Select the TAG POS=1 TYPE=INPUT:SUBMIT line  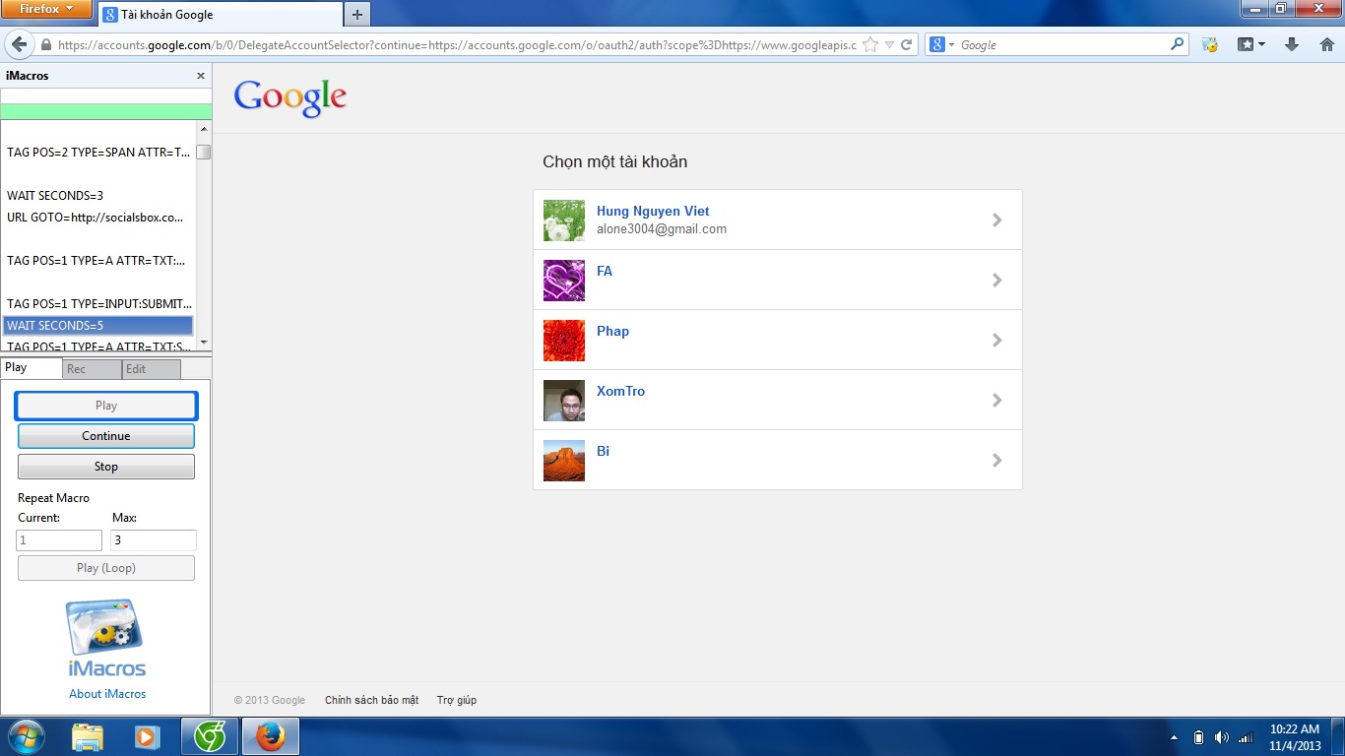[x=98, y=304]
